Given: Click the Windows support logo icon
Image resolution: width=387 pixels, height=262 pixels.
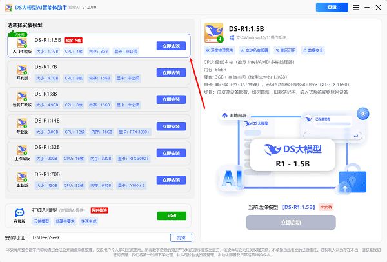Looking at the screenshot, I should 232,38.
